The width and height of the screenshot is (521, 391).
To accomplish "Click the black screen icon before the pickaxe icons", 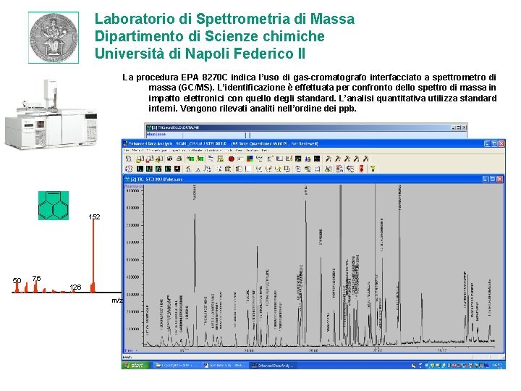I will coord(317,159).
